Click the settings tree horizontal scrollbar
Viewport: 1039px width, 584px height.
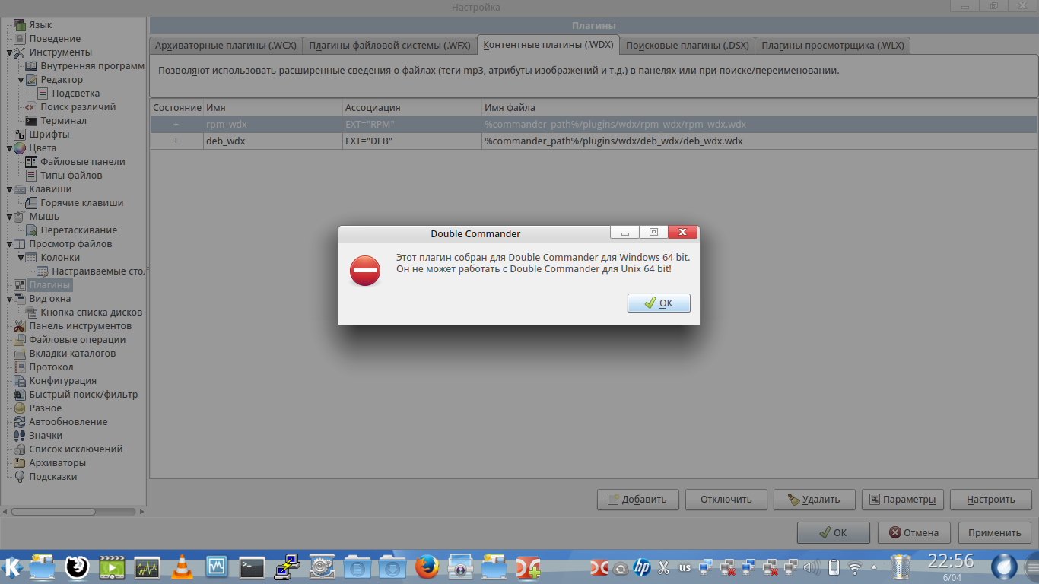[73, 512]
